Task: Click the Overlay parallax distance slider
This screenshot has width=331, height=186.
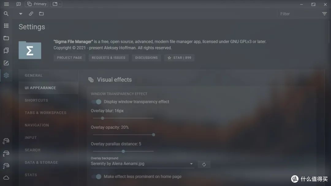Action: tap(123, 151)
